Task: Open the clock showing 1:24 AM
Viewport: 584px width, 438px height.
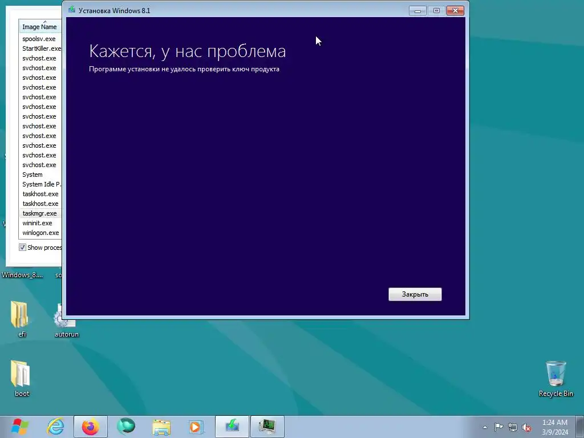Action: [x=555, y=427]
